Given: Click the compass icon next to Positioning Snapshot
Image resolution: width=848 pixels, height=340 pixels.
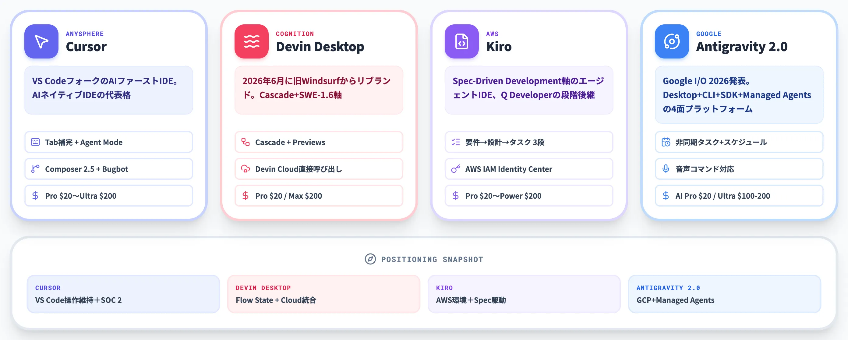Looking at the screenshot, I should pyautogui.click(x=370, y=259).
